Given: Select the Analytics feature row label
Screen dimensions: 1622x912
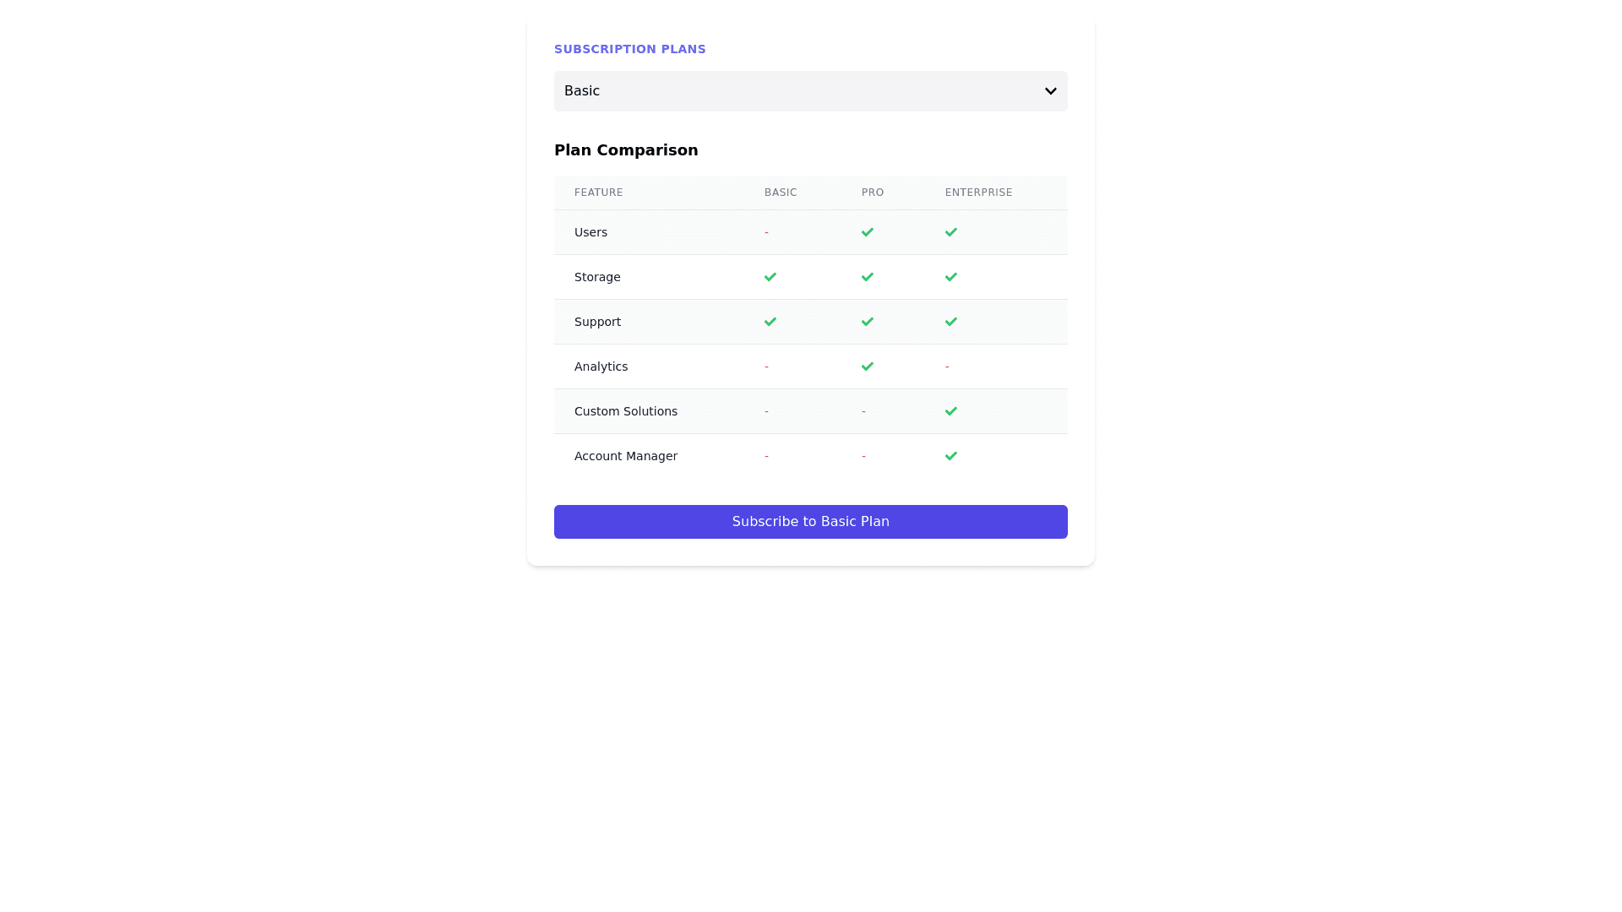Looking at the screenshot, I should tap(601, 366).
